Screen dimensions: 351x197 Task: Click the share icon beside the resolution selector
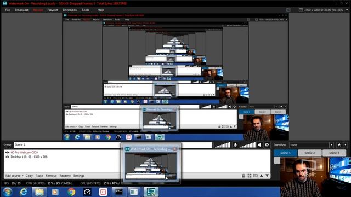tap(288, 10)
